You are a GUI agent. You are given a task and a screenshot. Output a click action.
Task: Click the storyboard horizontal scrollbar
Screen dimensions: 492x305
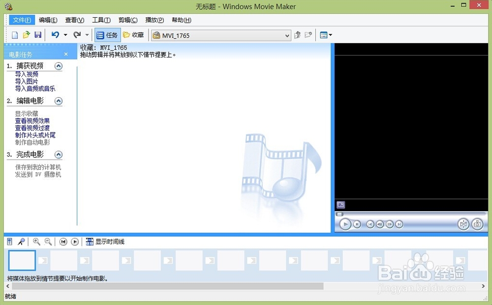(168, 286)
